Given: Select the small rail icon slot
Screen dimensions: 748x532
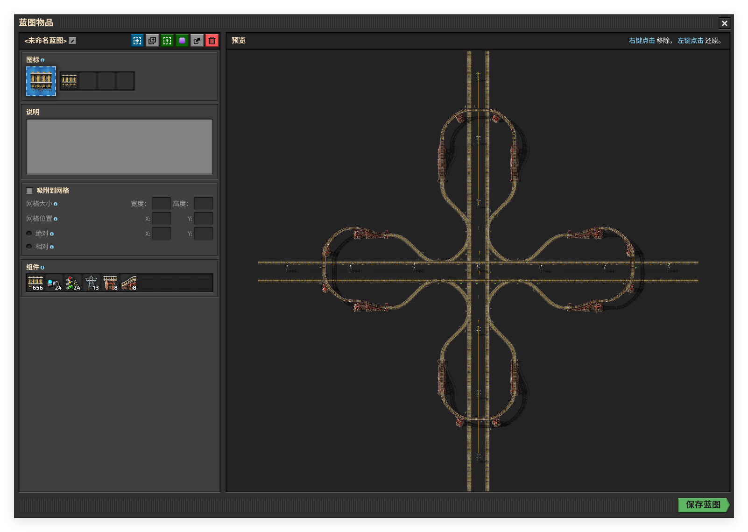Looking at the screenshot, I should [69, 81].
